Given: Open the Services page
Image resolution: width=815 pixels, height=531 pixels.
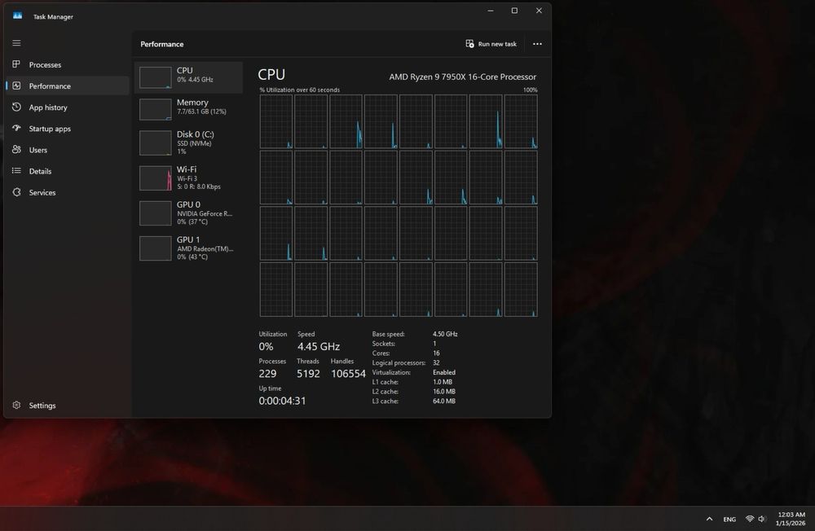Looking at the screenshot, I should 42,192.
